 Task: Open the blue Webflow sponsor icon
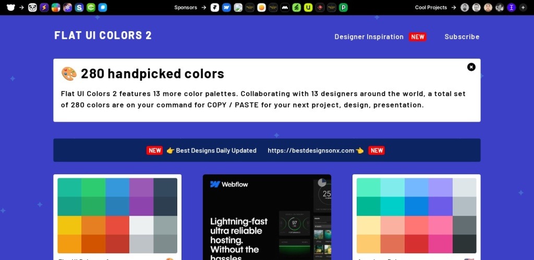point(226,7)
